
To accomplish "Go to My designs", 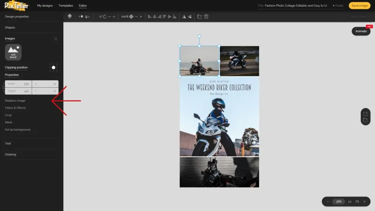I will point(45,6).
